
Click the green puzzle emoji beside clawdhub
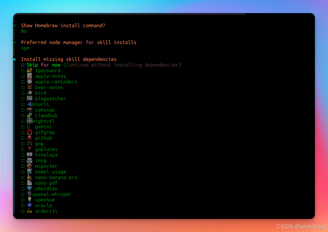(29, 115)
